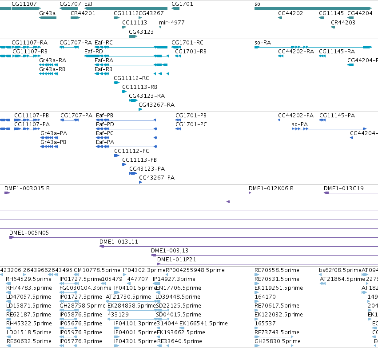This screenshot has width=378, height=348.
Task: Click the CG11107 gene label
Action: [x=24, y=4]
